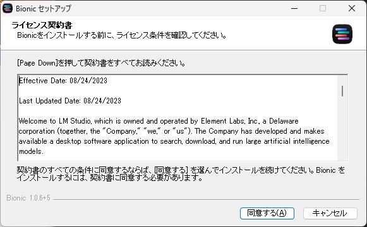Cancel setup with キャンセル button

pyautogui.click(x=330, y=213)
